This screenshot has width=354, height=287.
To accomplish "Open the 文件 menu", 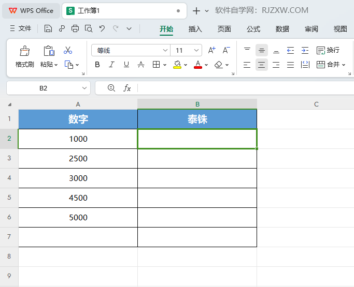I will pyautogui.click(x=21, y=28).
